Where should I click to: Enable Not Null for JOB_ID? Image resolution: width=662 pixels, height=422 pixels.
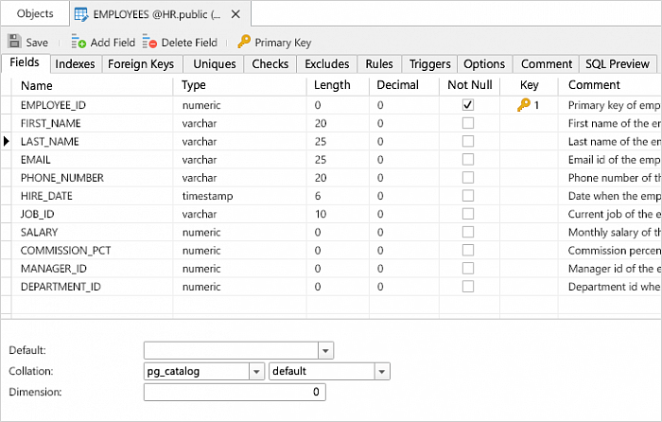[x=468, y=214]
